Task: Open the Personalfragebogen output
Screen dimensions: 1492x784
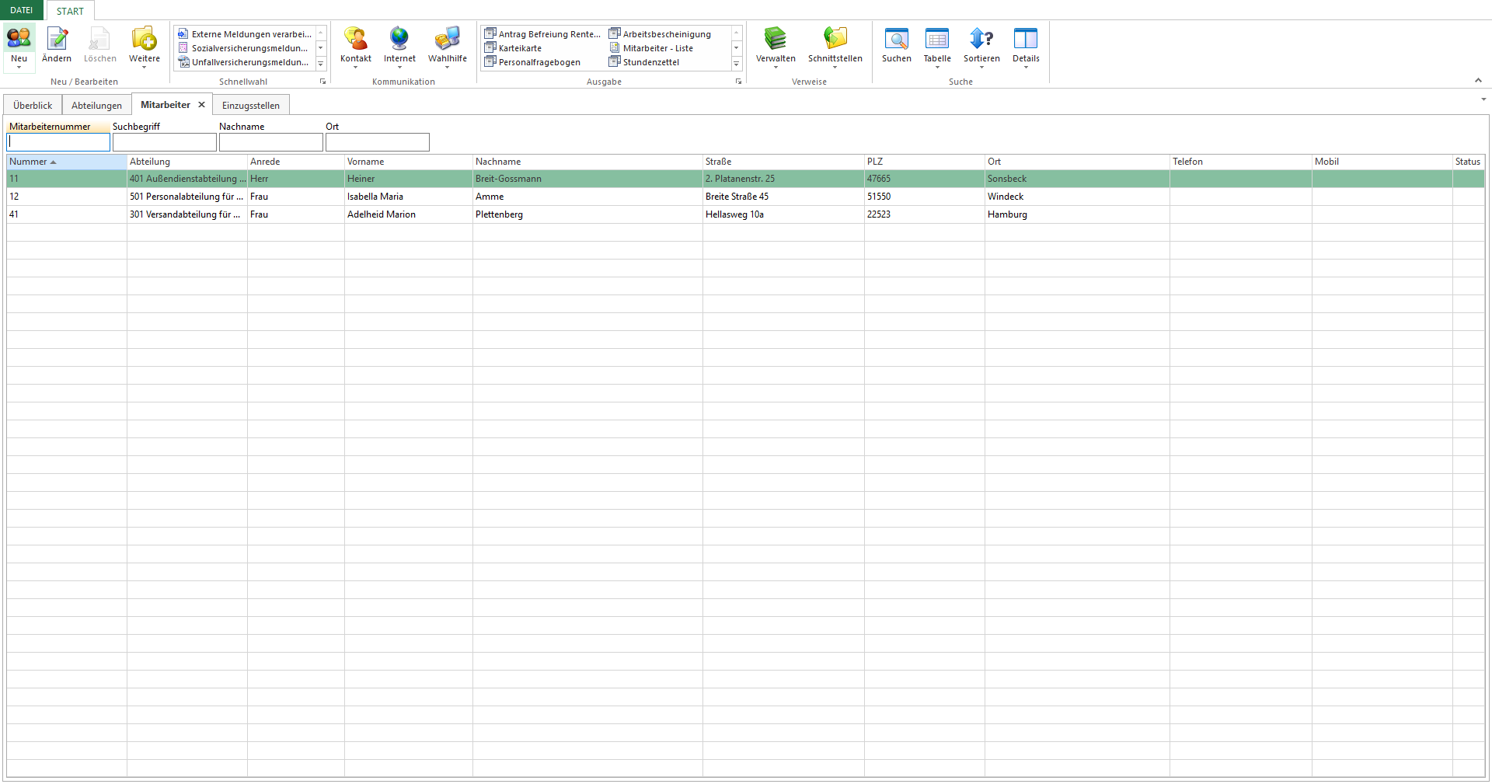Action: (533, 62)
